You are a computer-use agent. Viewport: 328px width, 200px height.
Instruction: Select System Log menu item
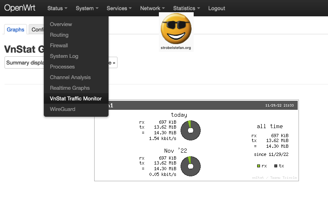click(x=76, y=56)
